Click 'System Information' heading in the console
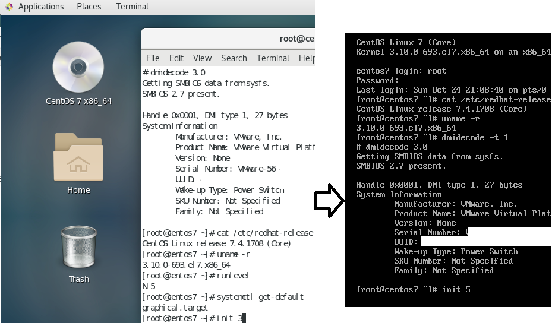The width and height of the screenshot is (552, 323). 399,195
